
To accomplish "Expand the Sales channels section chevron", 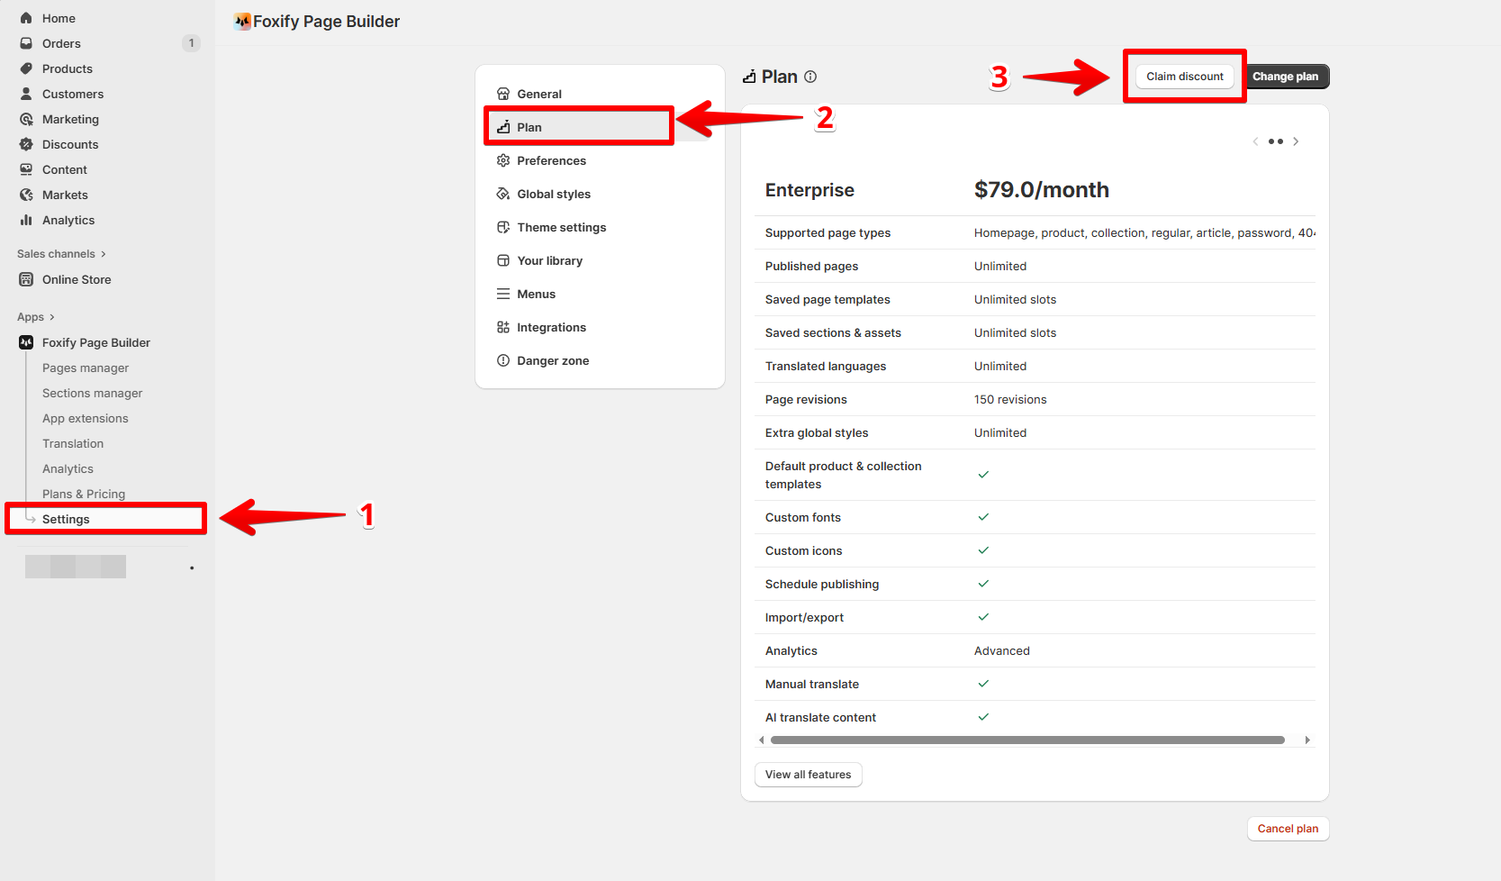I will (x=104, y=254).
